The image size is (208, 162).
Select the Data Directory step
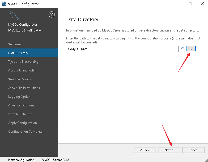coord(18,53)
